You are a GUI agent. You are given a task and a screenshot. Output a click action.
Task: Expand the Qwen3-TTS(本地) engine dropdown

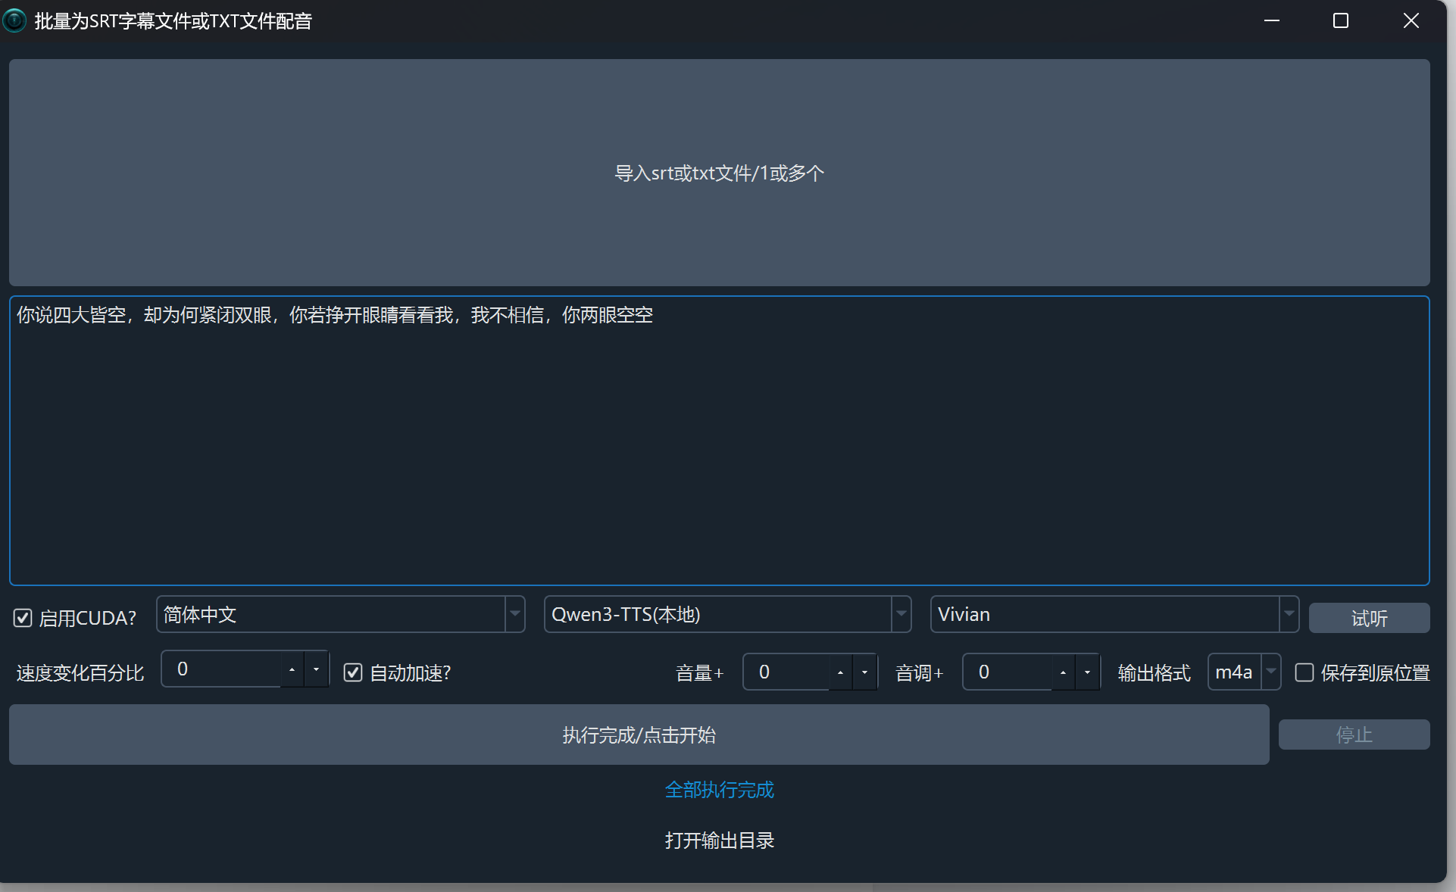pos(901,614)
